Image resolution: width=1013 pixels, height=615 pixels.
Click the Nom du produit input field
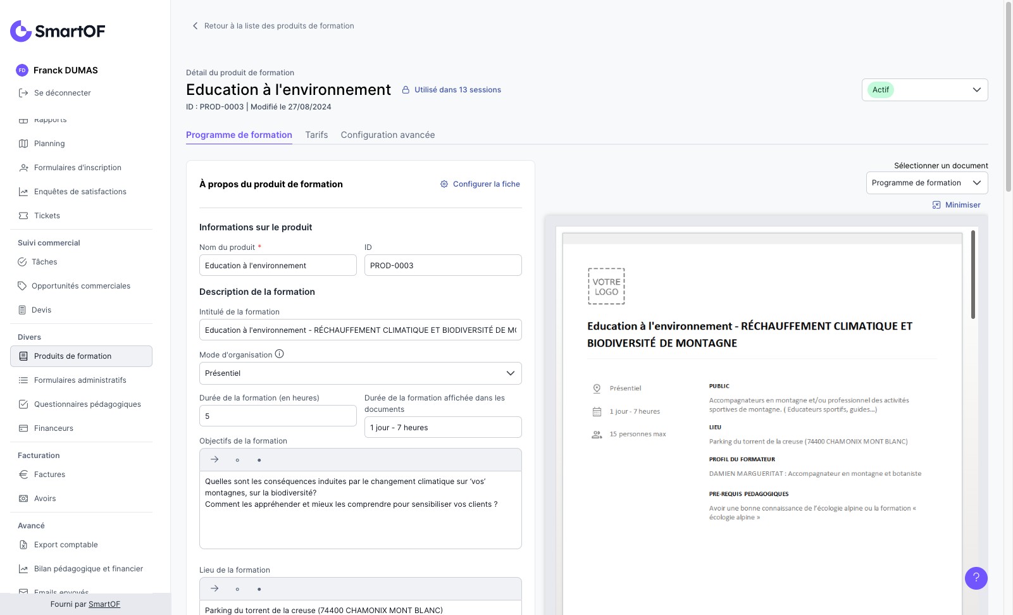coord(278,266)
